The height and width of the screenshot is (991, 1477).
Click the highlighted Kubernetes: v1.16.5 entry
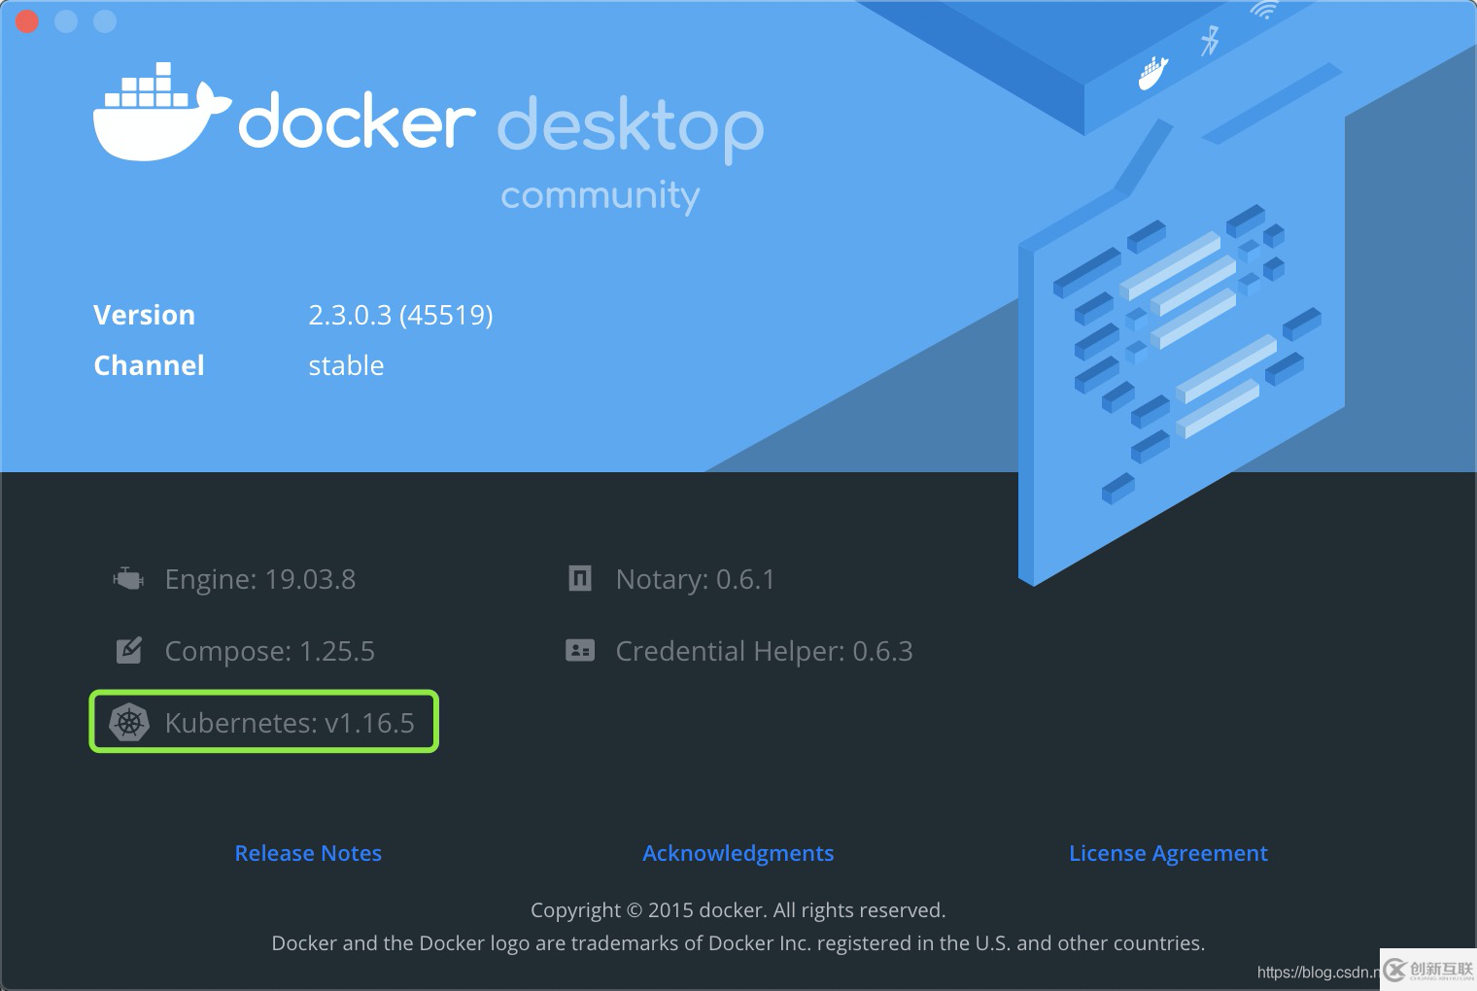[263, 722]
